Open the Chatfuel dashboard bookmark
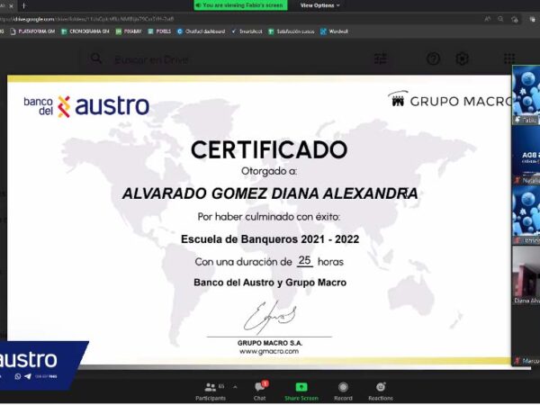The height and width of the screenshot is (405, 540). click(x=201, y=31)
